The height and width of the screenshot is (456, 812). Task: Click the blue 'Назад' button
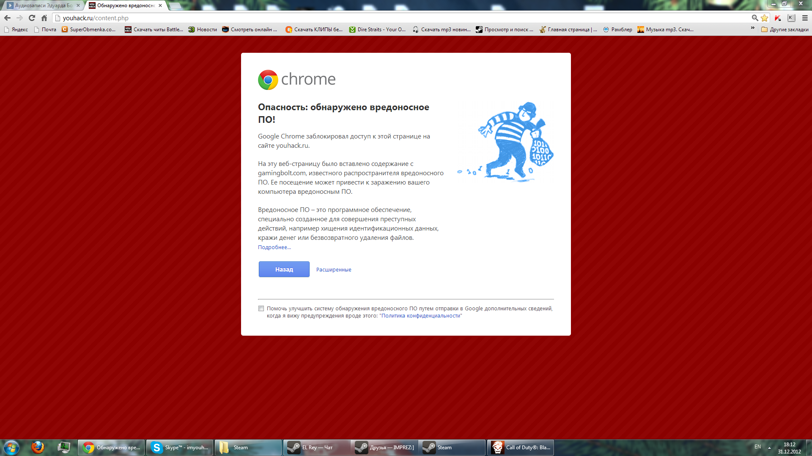tap(284, 269)
